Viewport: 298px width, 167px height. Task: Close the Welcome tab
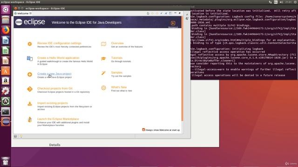pos(30,13)
